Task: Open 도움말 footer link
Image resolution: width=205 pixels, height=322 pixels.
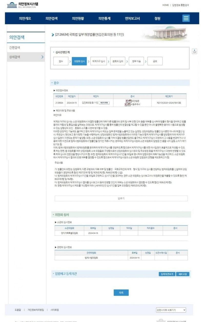Action: tap(18, 310)
